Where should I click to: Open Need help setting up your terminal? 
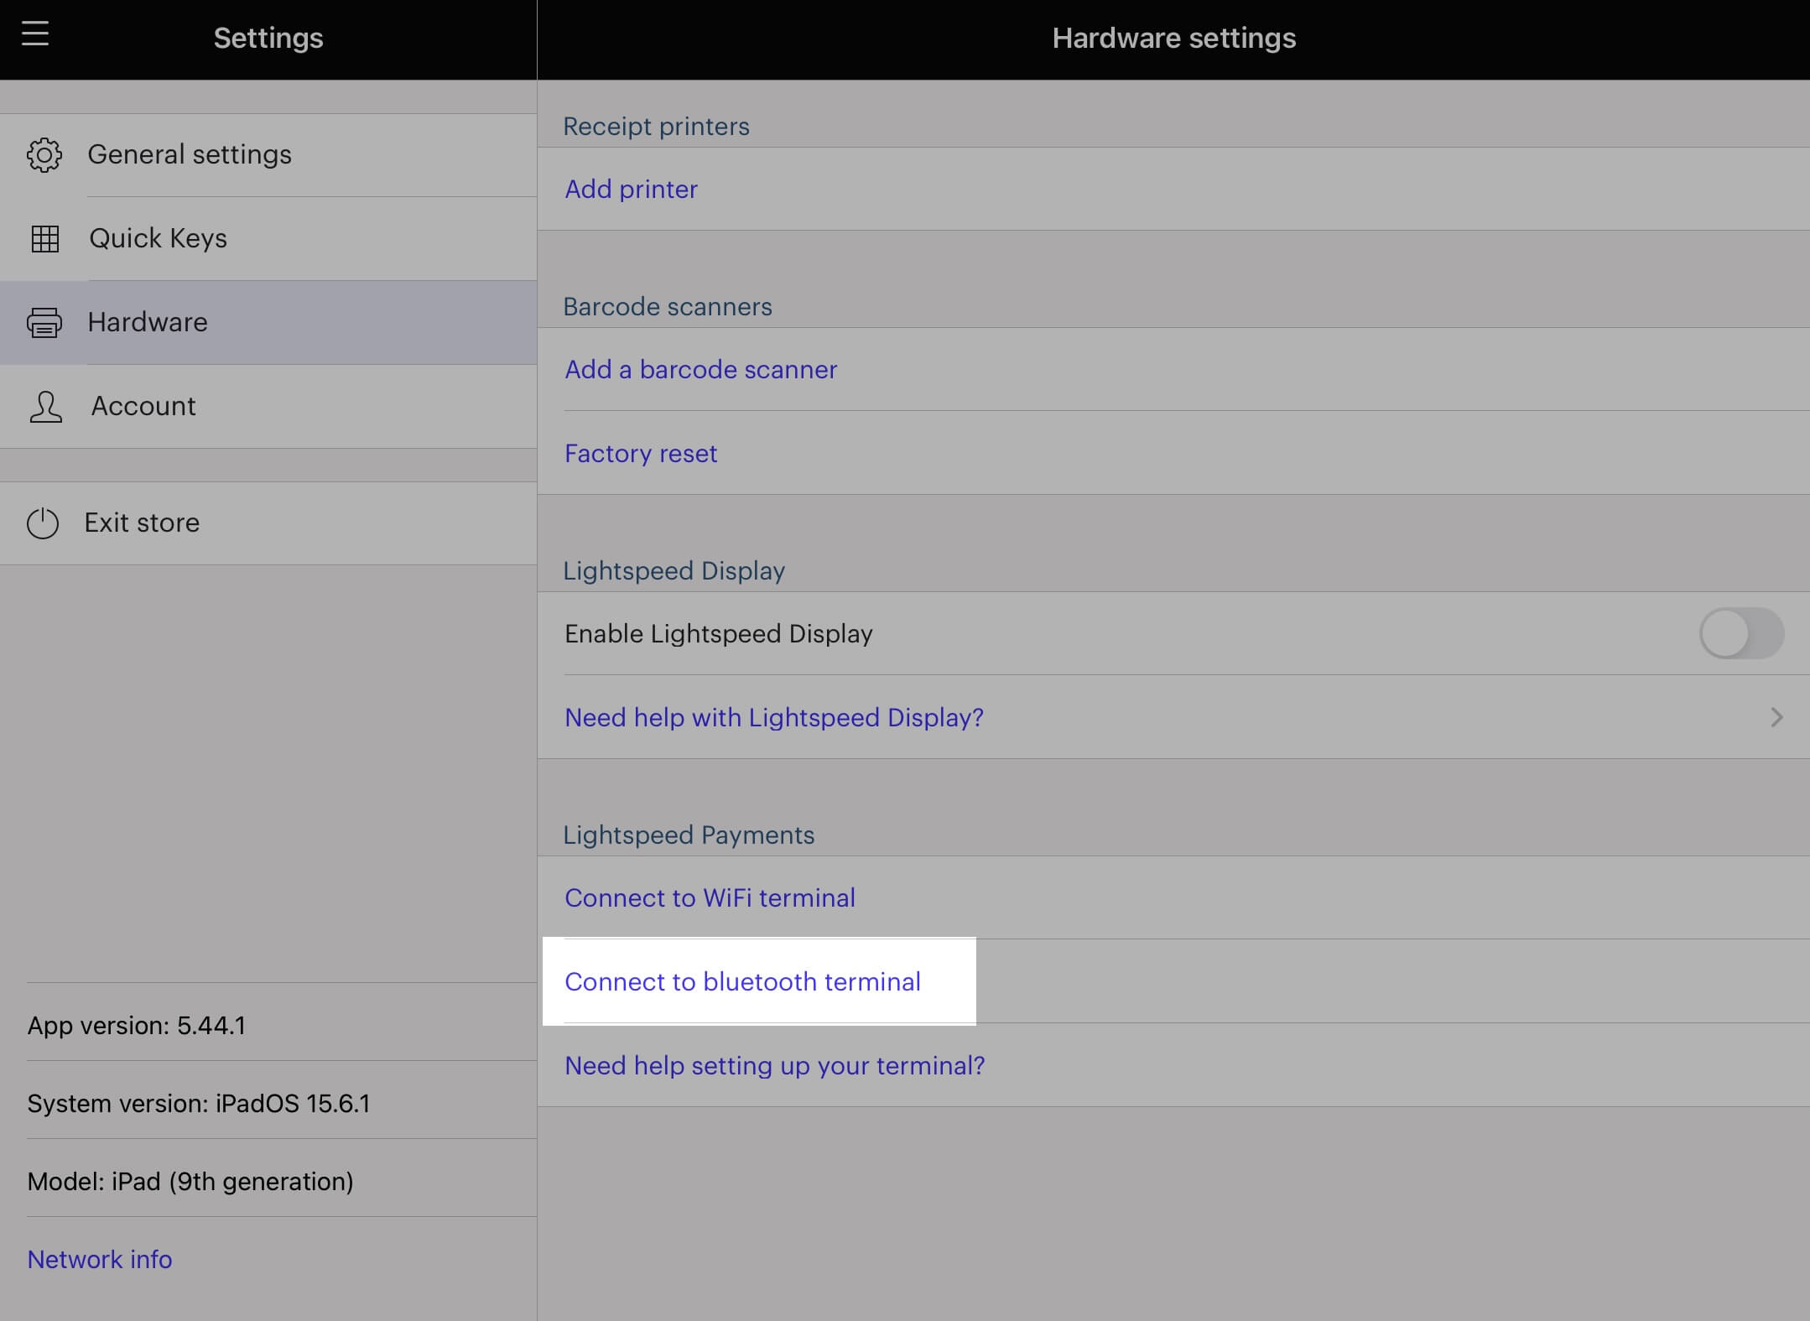tap(774, 1066)
